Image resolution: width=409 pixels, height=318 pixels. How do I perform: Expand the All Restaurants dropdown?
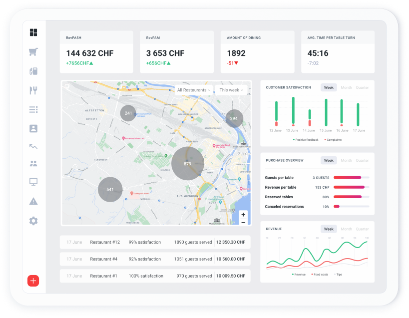click(194, 90)
